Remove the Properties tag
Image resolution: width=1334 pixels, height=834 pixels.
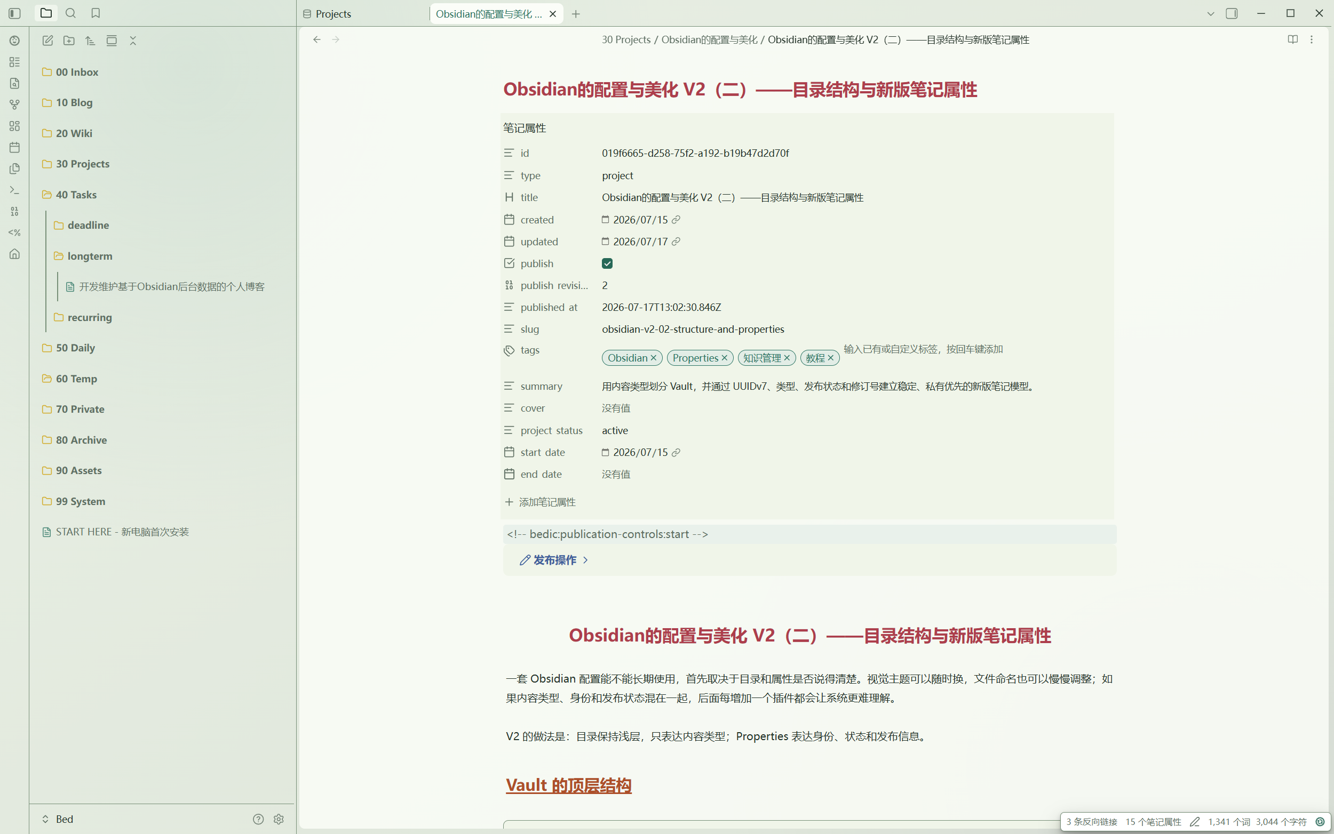coord(724,358)
